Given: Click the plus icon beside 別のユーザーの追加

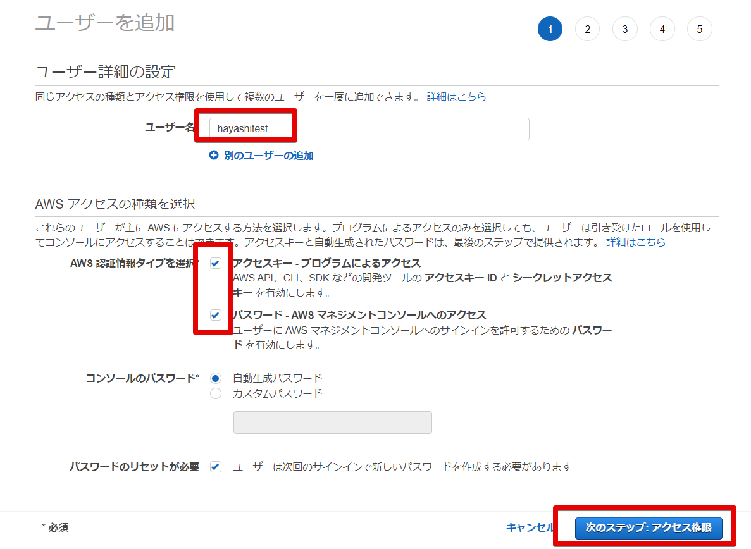Looking at the screenshot, I should point(213,156).
